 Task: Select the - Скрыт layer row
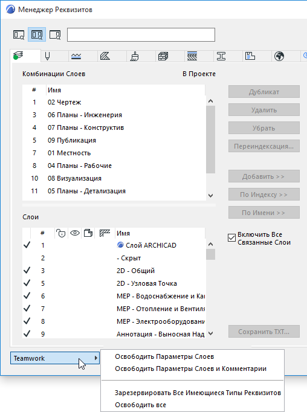[x=114, y=258]
